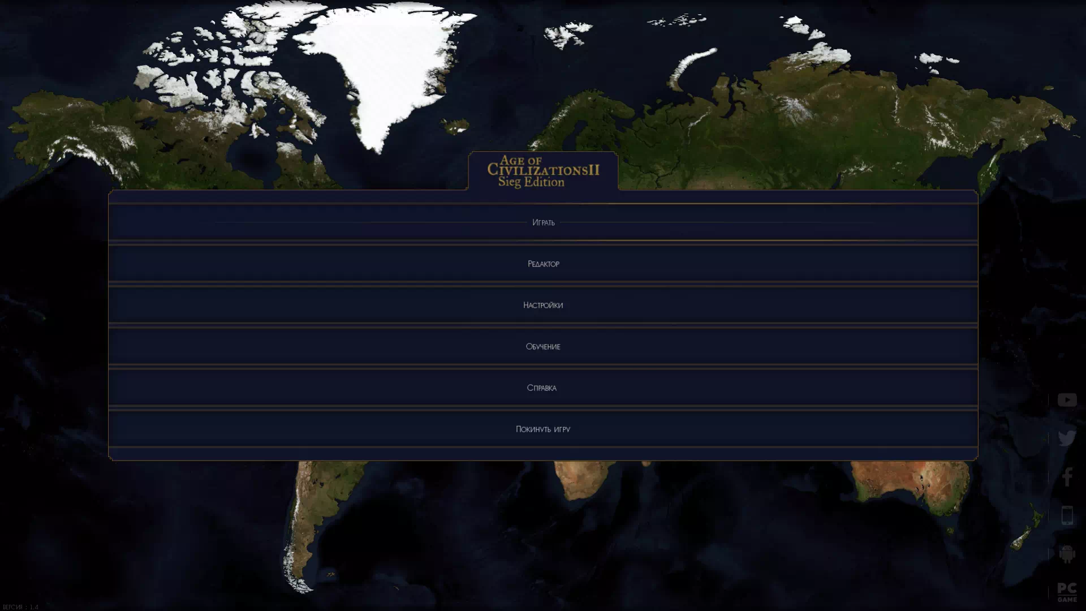1086x611 pixels.
Task: Click the PC Game icon
Action: coord(1067,592)
